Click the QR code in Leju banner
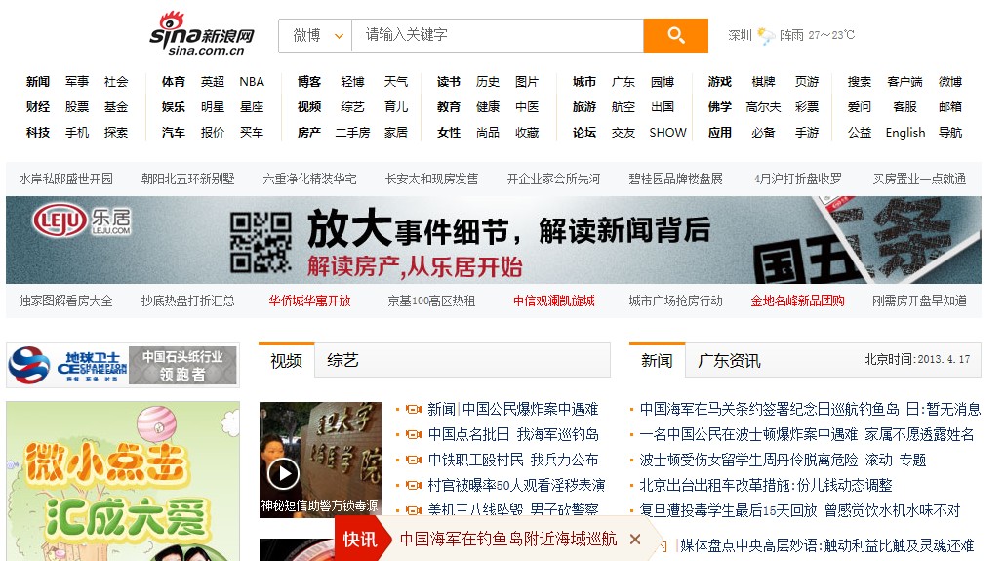This screenshot has height=561, width=1005. point(261,240)
